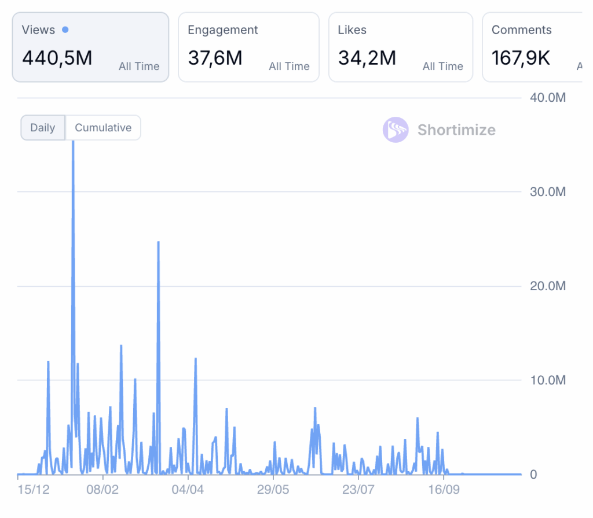Click the Shortimize watermark text

[x=456, y=130]
